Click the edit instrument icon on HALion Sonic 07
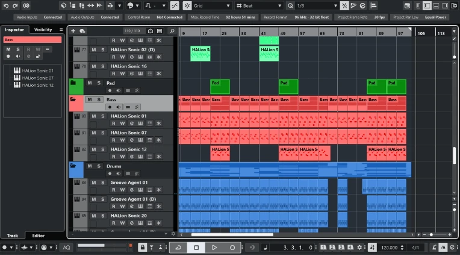Viewport: 460px width, 255px height. click(140, 139)
